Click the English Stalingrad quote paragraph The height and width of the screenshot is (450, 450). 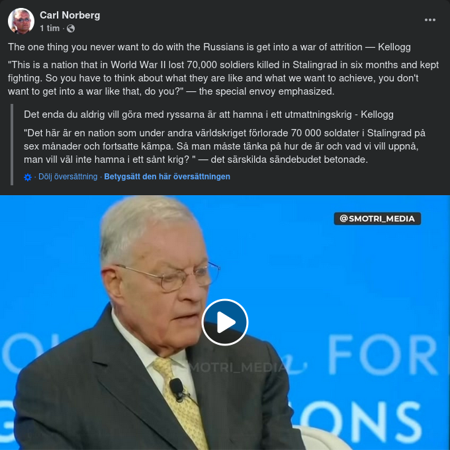coord(223,78)
